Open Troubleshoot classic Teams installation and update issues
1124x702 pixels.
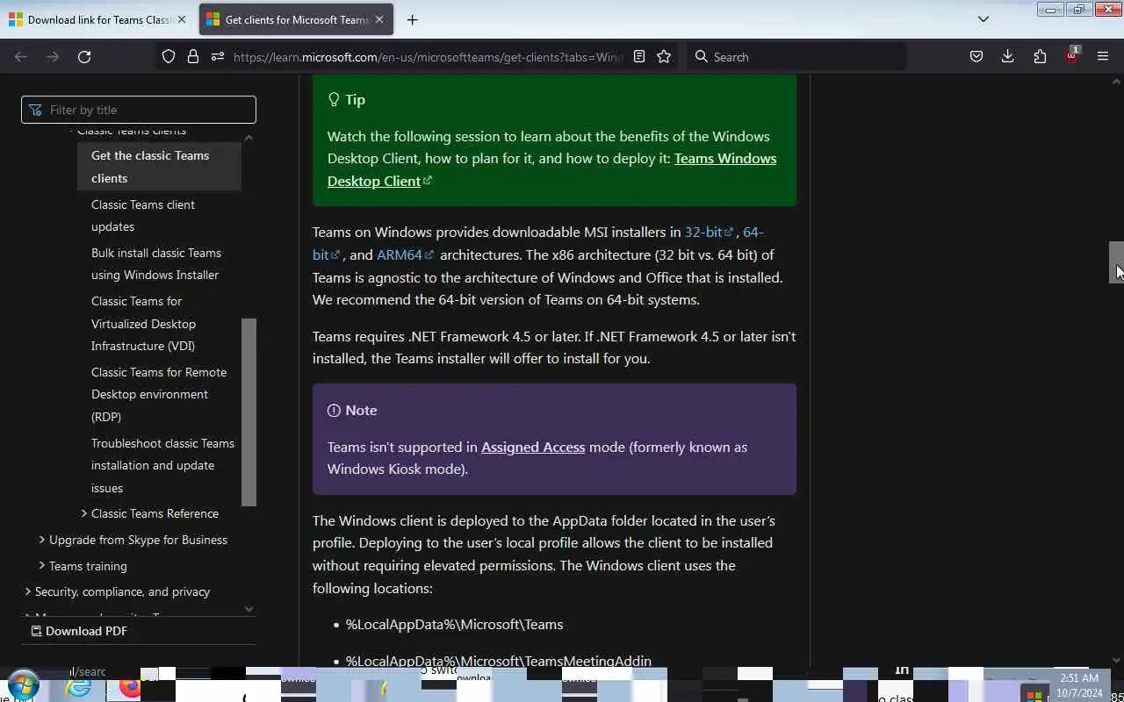[x=162, y=465]
